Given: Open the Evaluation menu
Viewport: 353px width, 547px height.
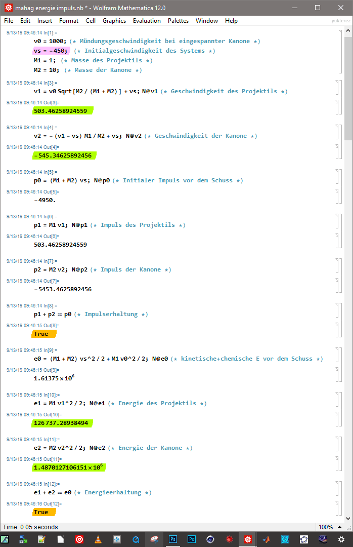Looking at the screenshot, I should [x=147, y=21].
